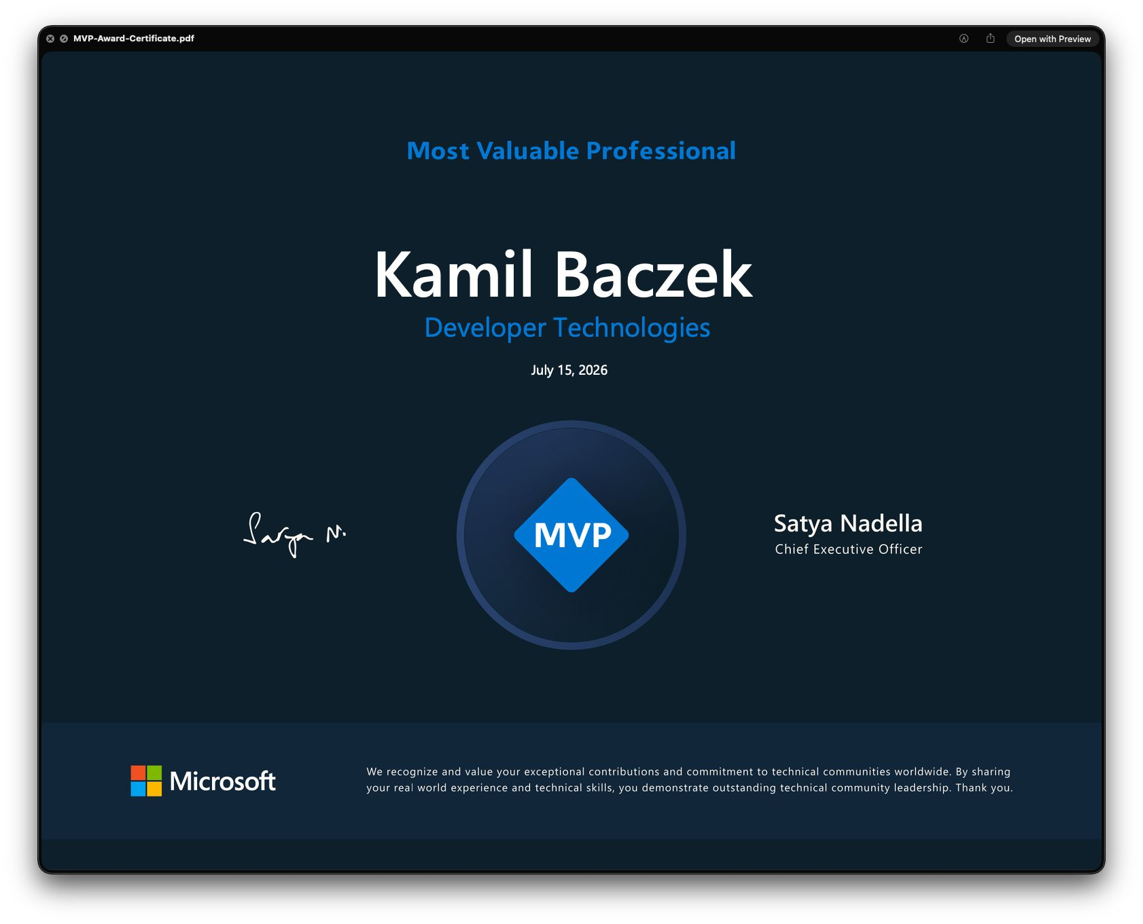Close the Quick Look window

[50, 39]
